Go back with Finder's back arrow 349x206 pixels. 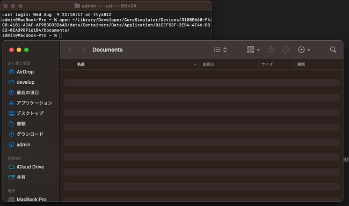(70, 49)
